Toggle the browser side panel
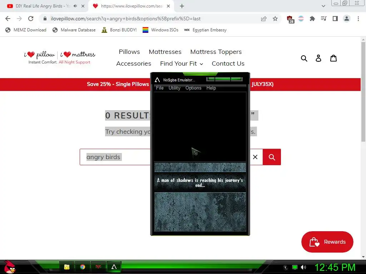 point(335,19)
